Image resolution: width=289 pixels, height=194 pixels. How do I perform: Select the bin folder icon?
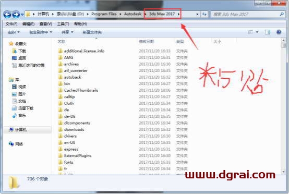point(61,83)
